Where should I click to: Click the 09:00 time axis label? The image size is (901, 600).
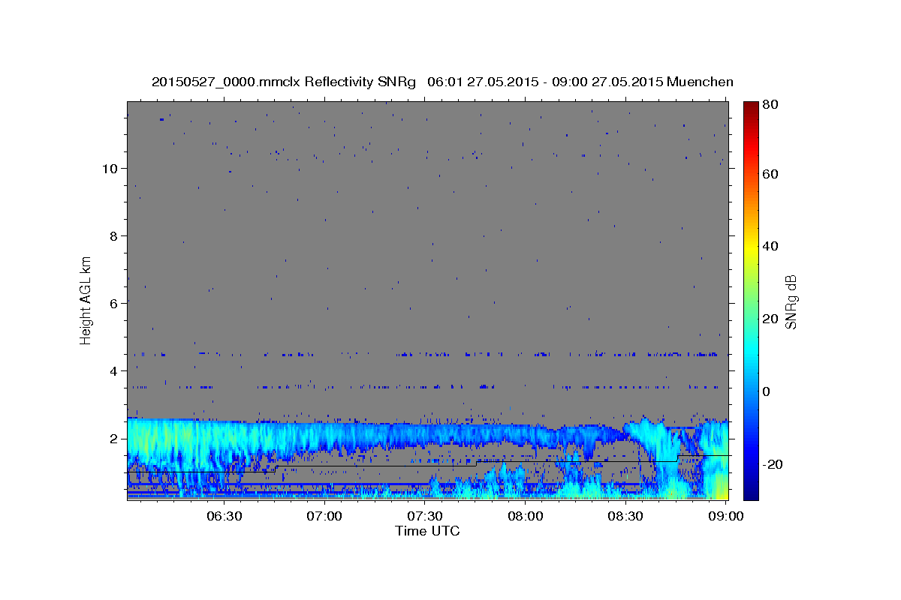click(x=726, y=517)
